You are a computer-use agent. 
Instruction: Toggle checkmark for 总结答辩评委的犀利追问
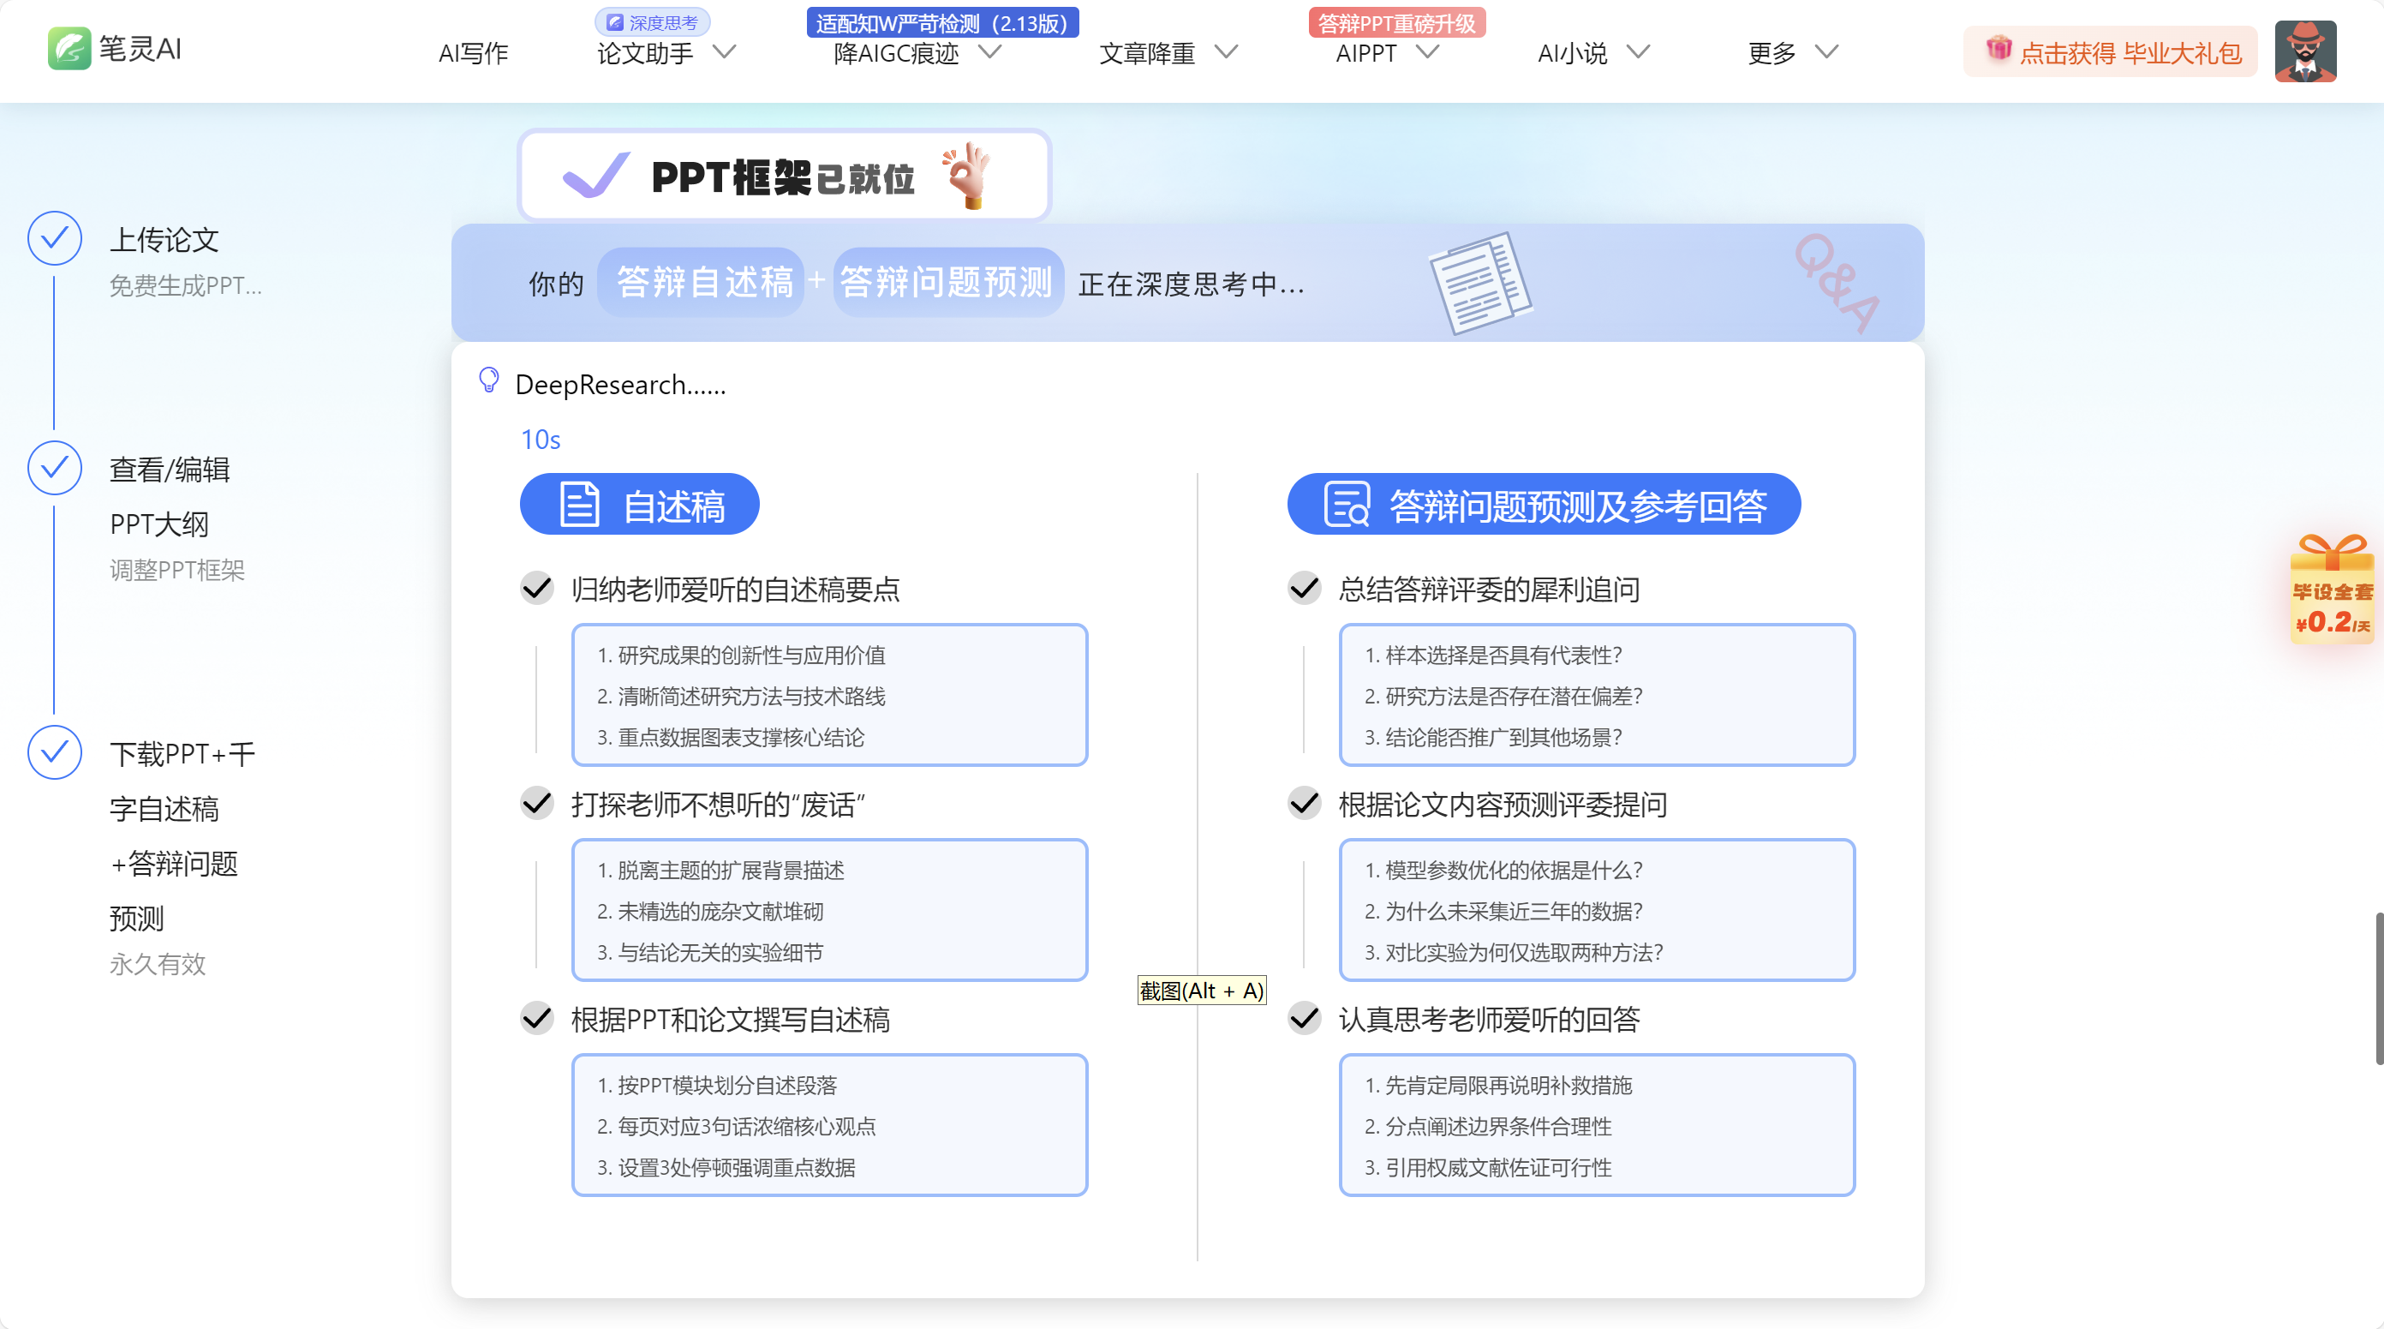point(1304,589)
